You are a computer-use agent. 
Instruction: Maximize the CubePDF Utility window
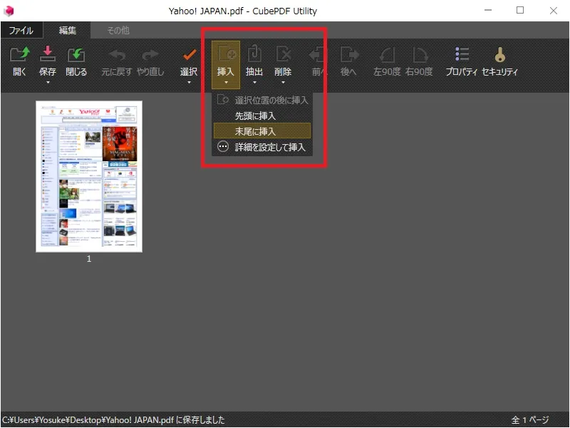tap(520, 11)
